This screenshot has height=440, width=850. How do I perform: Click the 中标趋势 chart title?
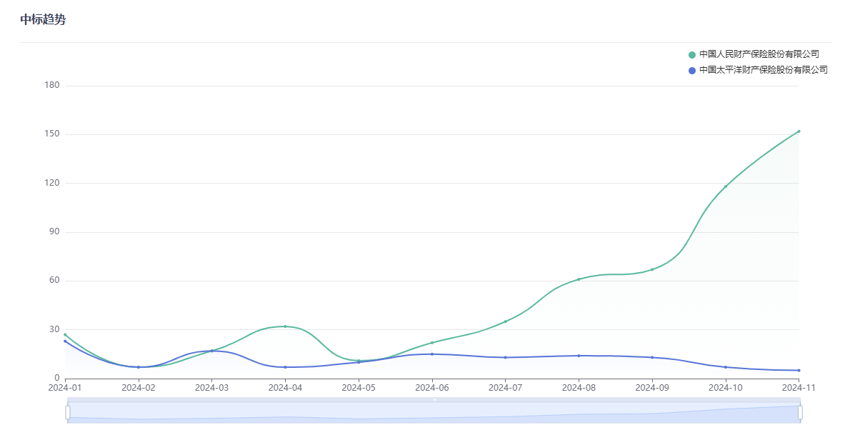coord(43,20)
